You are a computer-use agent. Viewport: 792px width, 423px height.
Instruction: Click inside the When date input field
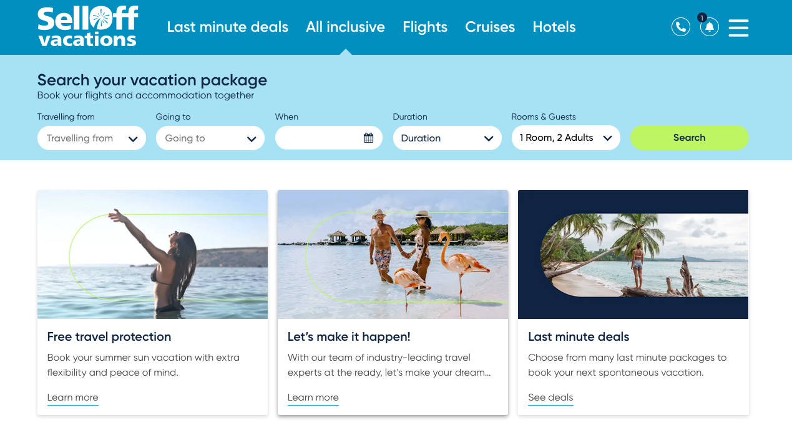[x=318, y=138]
